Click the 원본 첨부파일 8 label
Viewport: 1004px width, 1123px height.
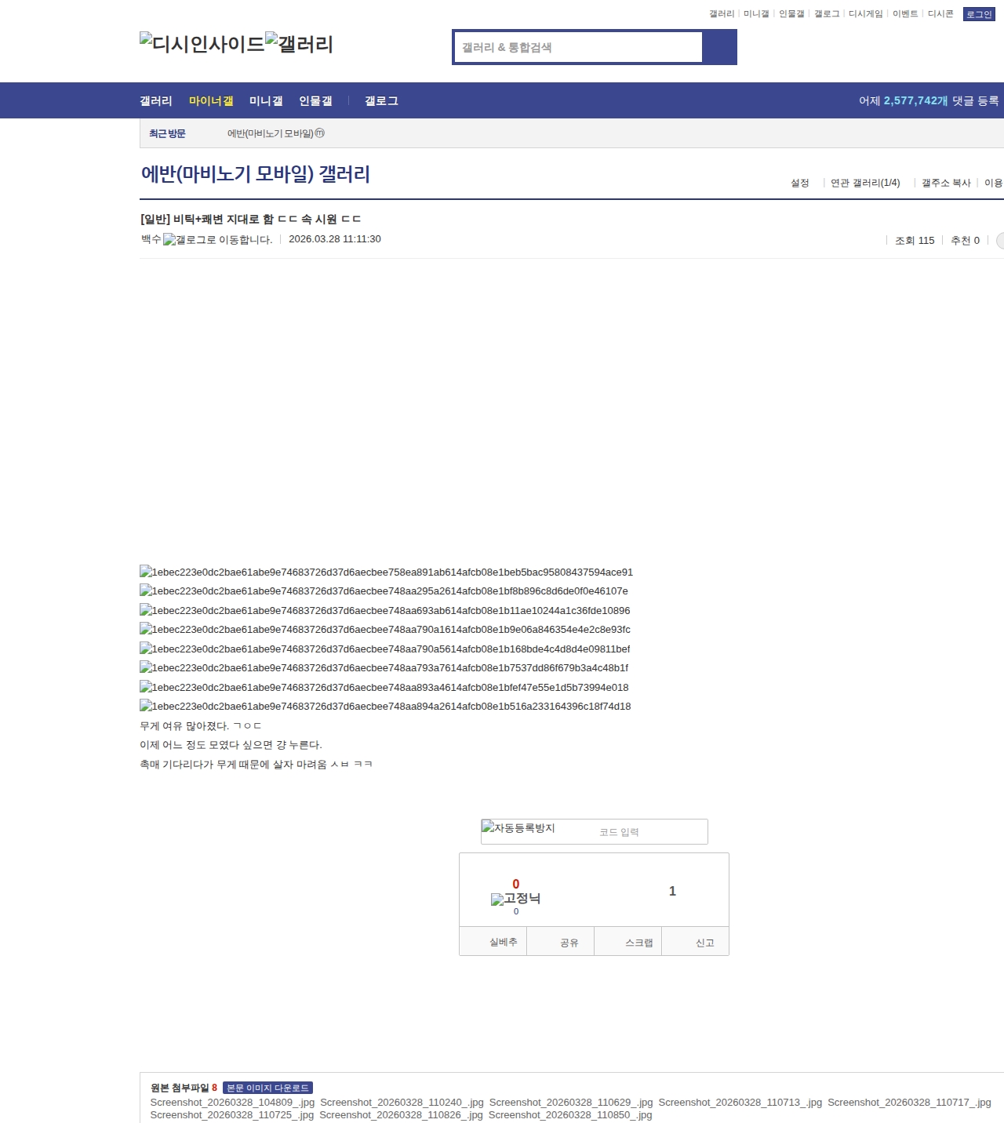[x=184, y=1088]
